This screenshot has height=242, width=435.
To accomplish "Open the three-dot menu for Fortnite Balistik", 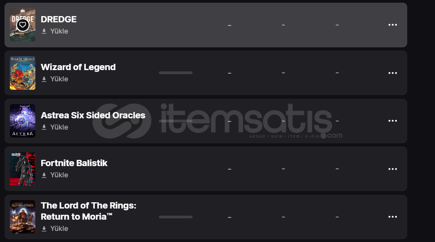I will [392, 169].
